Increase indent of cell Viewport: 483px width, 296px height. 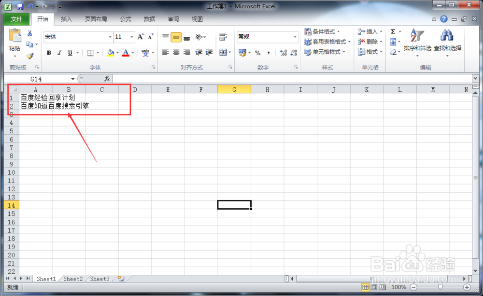(209, 52)
